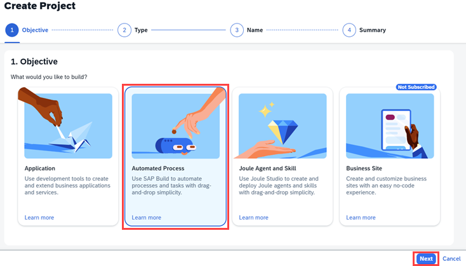
Task: Click the tablet Business Site illustration
Action: point(390,126)
